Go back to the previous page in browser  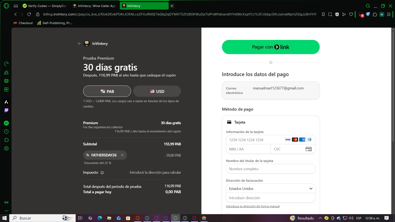[x=16, y=14]
